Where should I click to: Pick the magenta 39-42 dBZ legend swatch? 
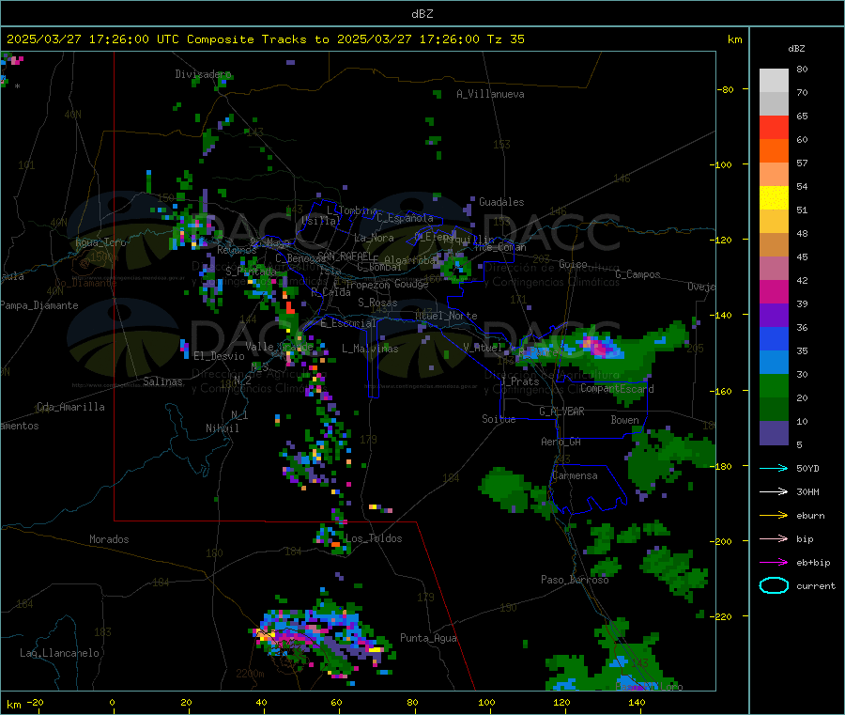pyautogui.click(x=774, y=291)
